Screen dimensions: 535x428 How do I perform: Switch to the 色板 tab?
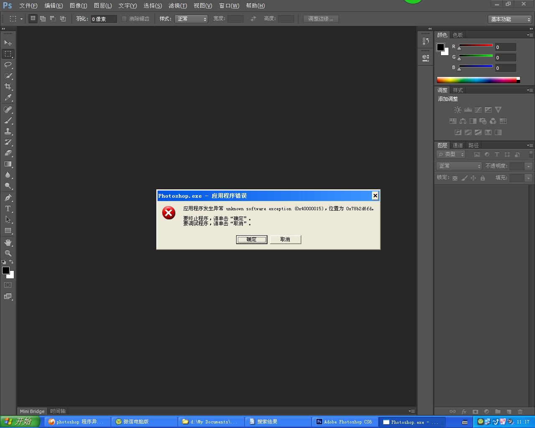click(x=458, y=35)
